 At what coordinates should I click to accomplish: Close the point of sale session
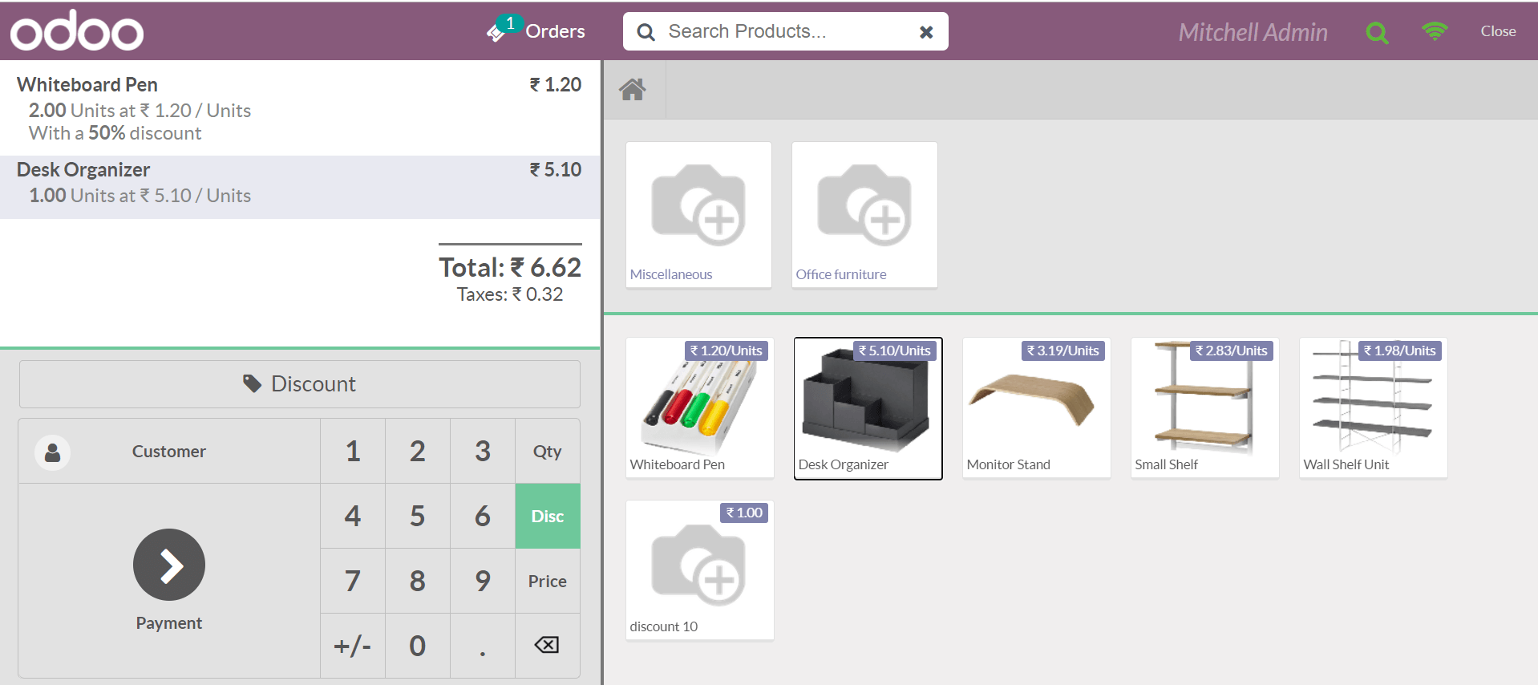1498,31
